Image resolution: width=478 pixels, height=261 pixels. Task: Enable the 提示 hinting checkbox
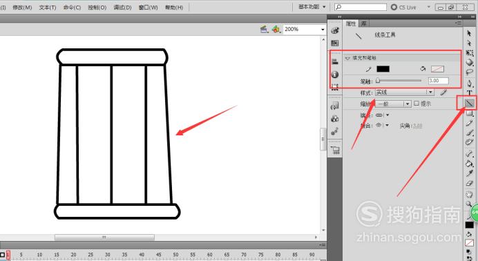coord(417,104)
